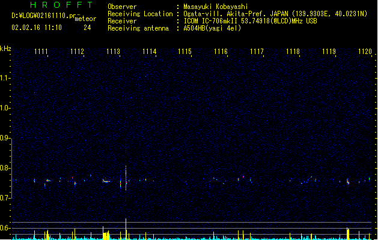
Task: Click the HROFFT title text
Action: click(x=62, y=5)
